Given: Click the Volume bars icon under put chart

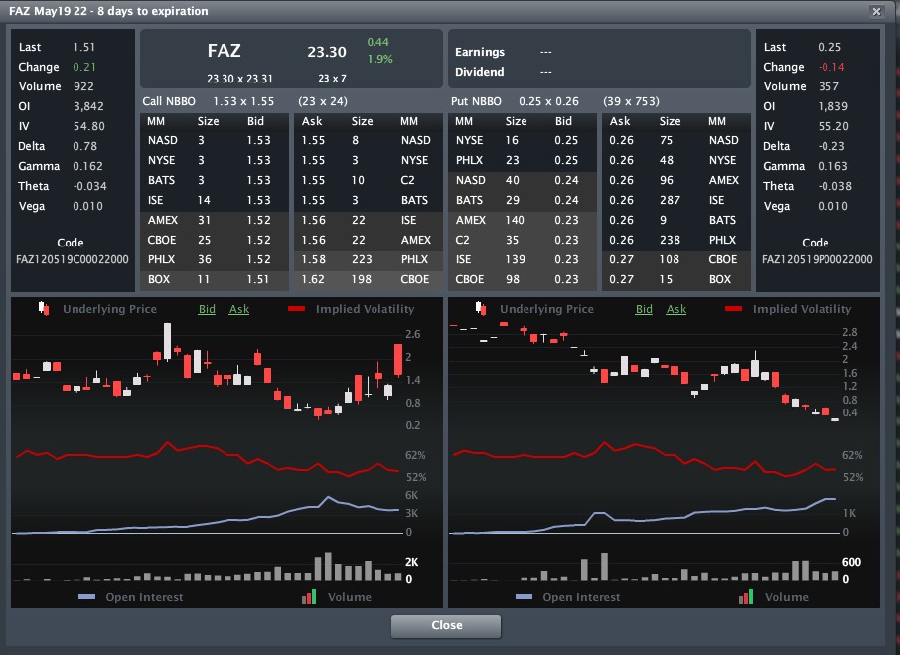Looking at the screenshot, I should 747,597.
